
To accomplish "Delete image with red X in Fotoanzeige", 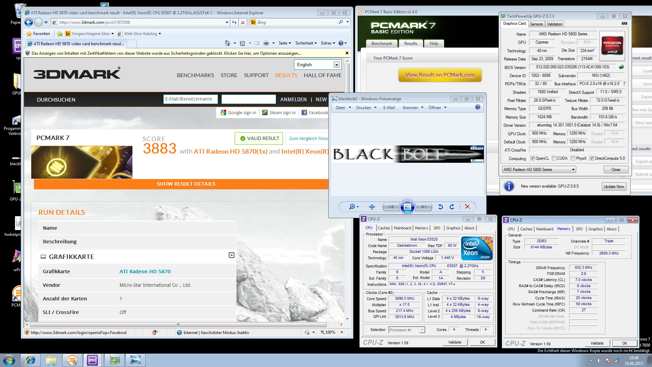I will [467, 207].
